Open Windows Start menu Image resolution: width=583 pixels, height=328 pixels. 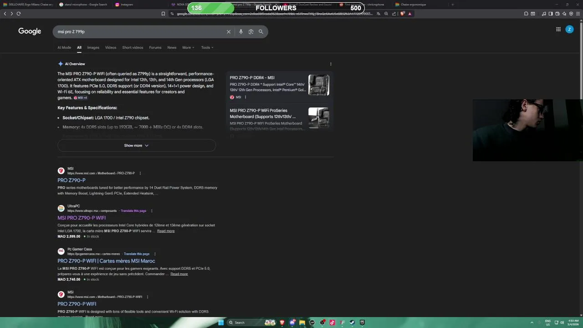221,323
